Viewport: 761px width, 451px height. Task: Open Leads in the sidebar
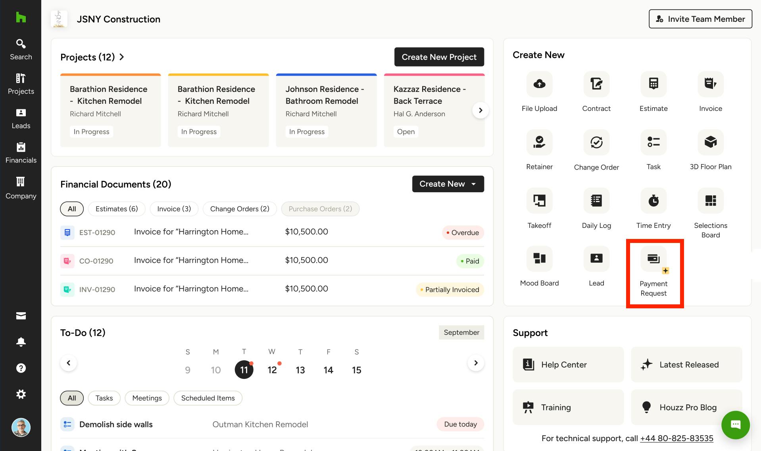21,118
